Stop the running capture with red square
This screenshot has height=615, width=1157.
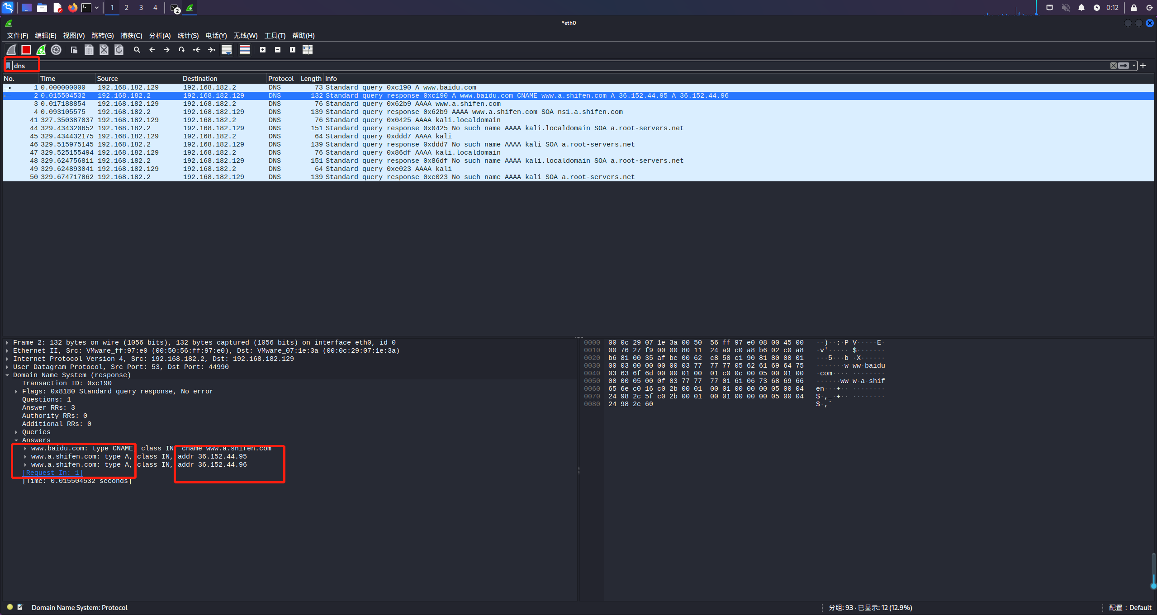coord(26,50)
